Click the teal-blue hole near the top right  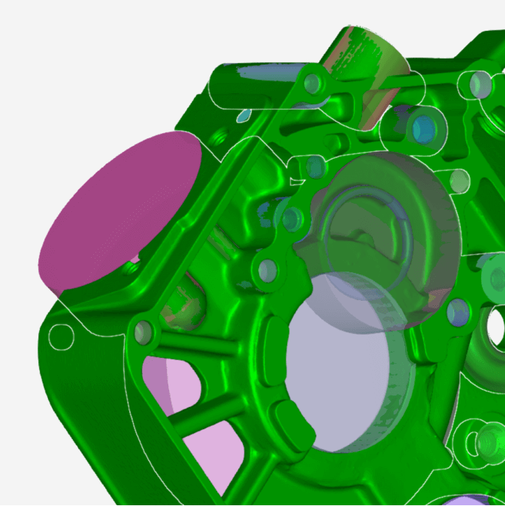point(423,129)
